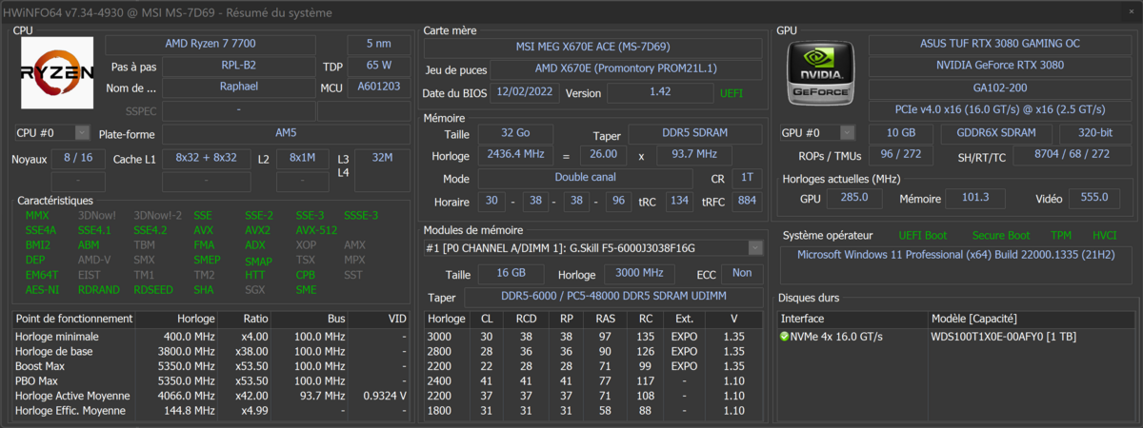The image size is (1143, 428).
Task: Click the Horloge de base row label
Action: click(x=55, y=352)
